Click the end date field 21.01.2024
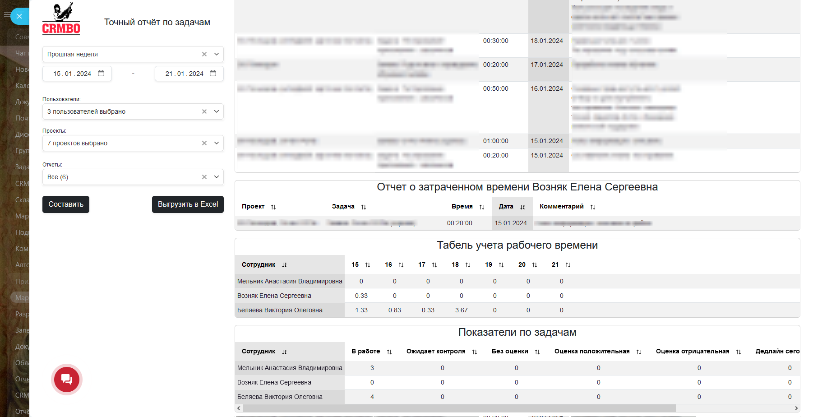Image resolution: width=813 pixels, height=417 pixels. pyautogui.click(x=189, y=74)
